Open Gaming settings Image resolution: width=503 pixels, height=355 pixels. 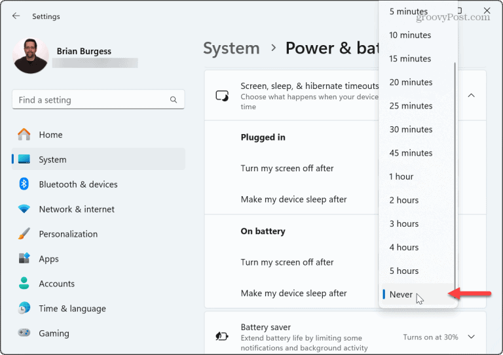click(98, 333)
